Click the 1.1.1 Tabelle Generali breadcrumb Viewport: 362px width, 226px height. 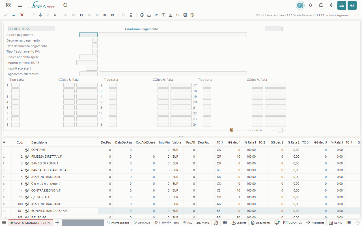299,15
